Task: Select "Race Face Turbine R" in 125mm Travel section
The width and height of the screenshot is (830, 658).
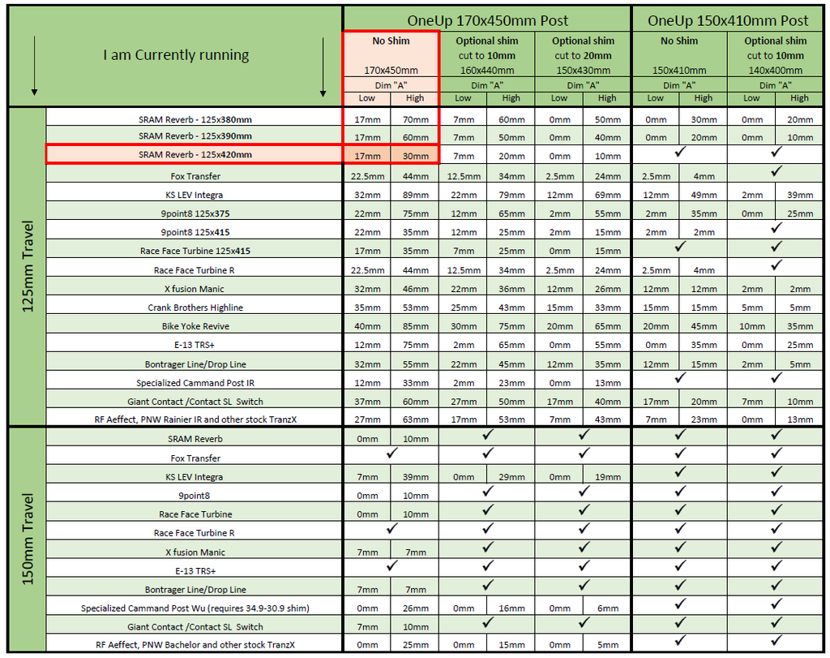Action: tap(195, 270)
